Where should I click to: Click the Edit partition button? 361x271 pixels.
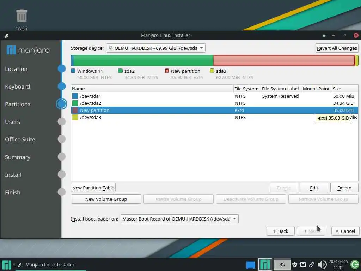pos(314,188)
